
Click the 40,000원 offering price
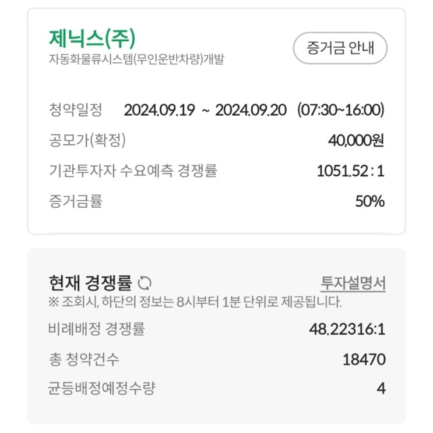356,140
